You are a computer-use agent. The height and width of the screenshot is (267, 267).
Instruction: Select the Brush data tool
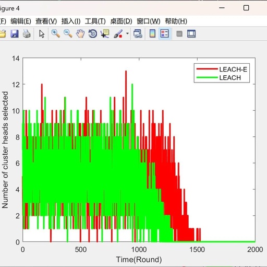tap(118, 33)
